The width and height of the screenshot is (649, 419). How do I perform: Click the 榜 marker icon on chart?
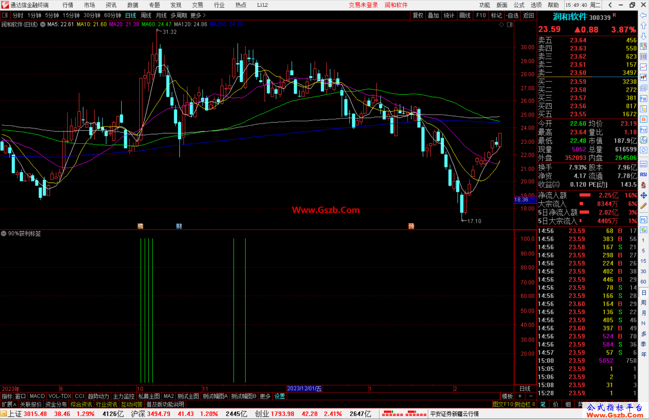click(140, 226)
